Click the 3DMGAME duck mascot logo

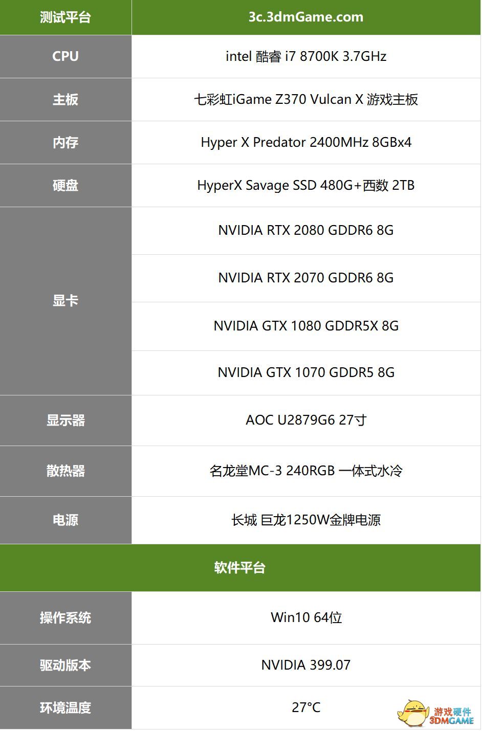click(x=414, y=713)
